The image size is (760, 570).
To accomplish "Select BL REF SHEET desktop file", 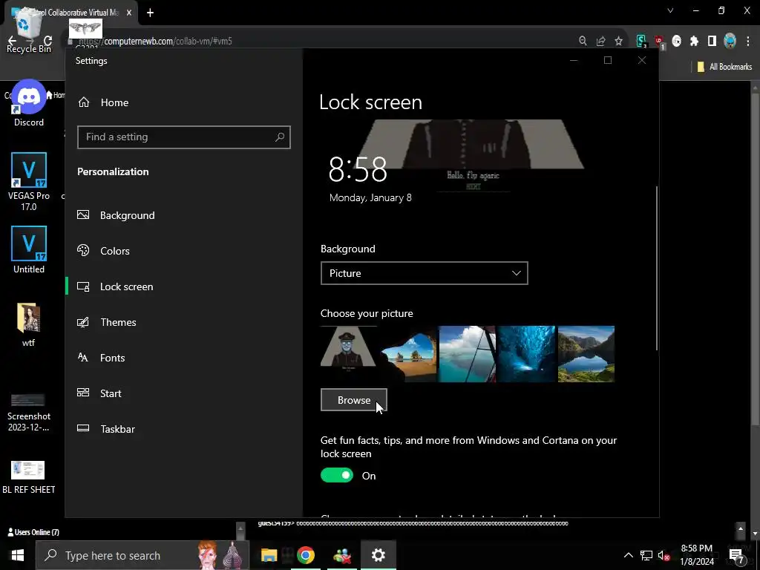I will coord(29,478).
